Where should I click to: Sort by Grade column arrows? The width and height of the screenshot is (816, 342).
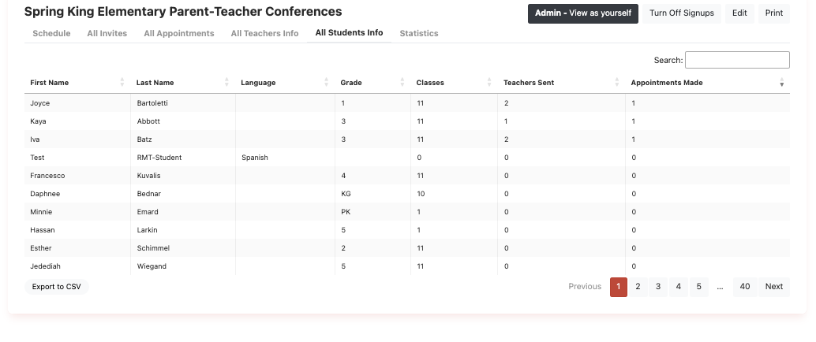[x=402, y=83]
